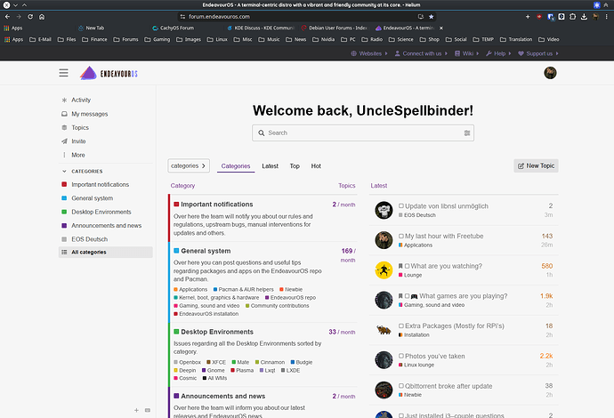The height and width of the screenshot is (418, 614).
Task: Toggle the forum sidebar hamburger icon
Action: [x=63, y=73]
